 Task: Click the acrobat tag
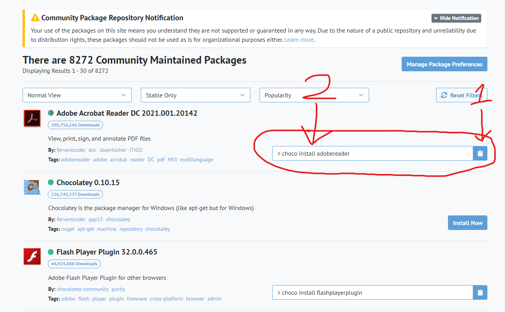point(118,159)
